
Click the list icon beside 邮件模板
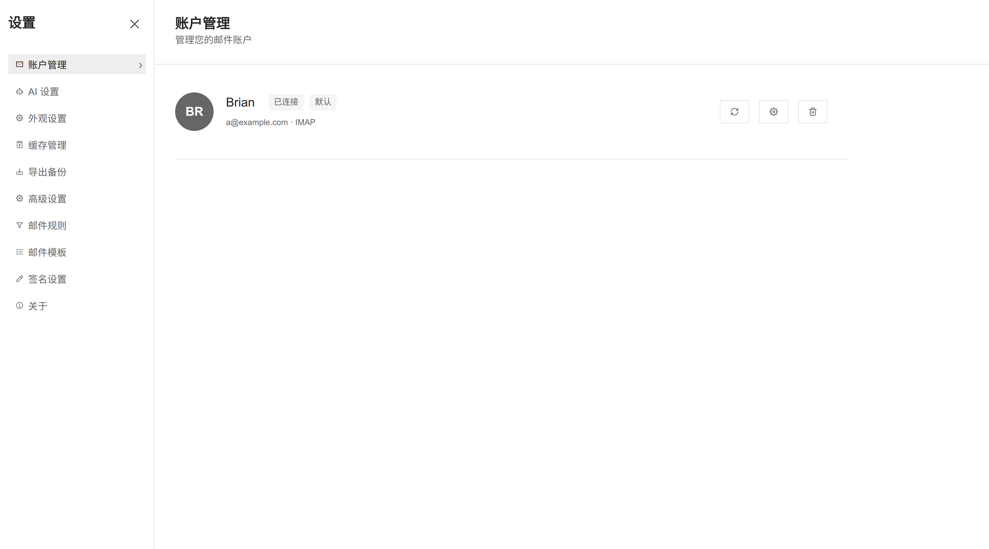[20, 252]
